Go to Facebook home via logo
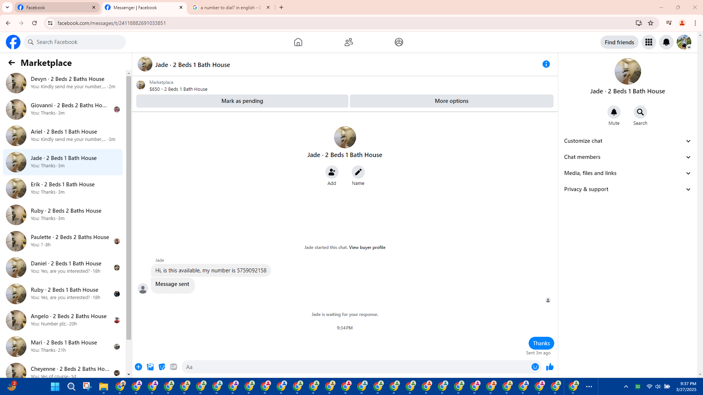 point(13,42)
